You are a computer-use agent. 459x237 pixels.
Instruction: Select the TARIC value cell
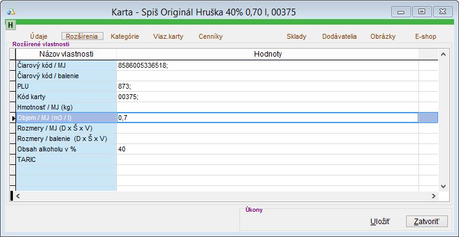pyautogui.click(x=268, y=159)
